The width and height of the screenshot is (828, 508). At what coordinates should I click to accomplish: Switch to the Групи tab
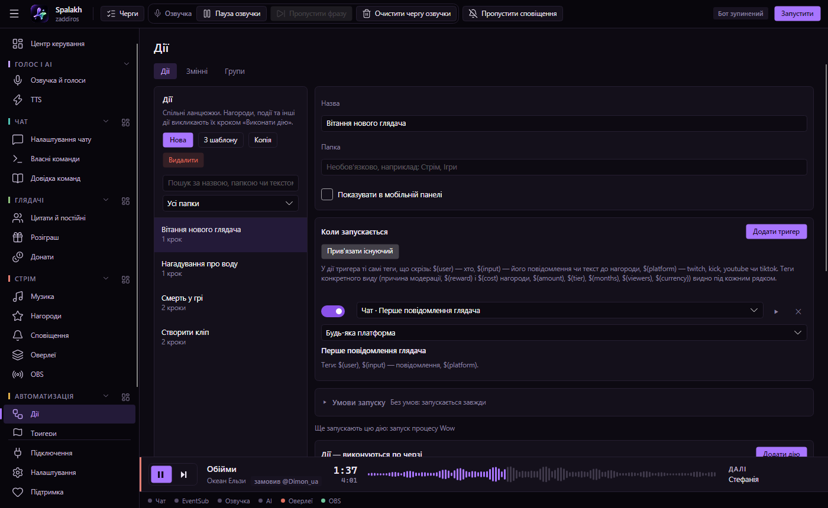235,71
